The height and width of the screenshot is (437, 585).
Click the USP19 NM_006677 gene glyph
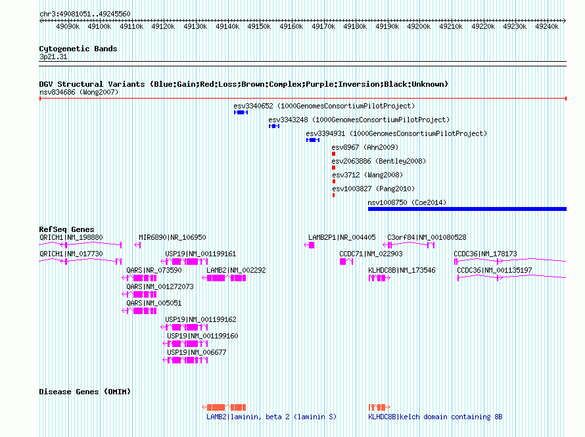point(185,360)
